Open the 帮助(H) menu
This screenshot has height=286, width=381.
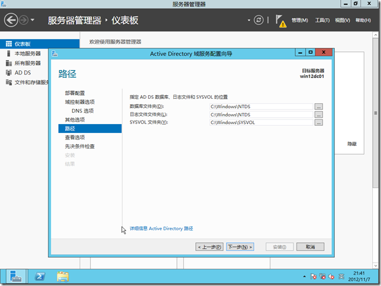tap(363, 20)
